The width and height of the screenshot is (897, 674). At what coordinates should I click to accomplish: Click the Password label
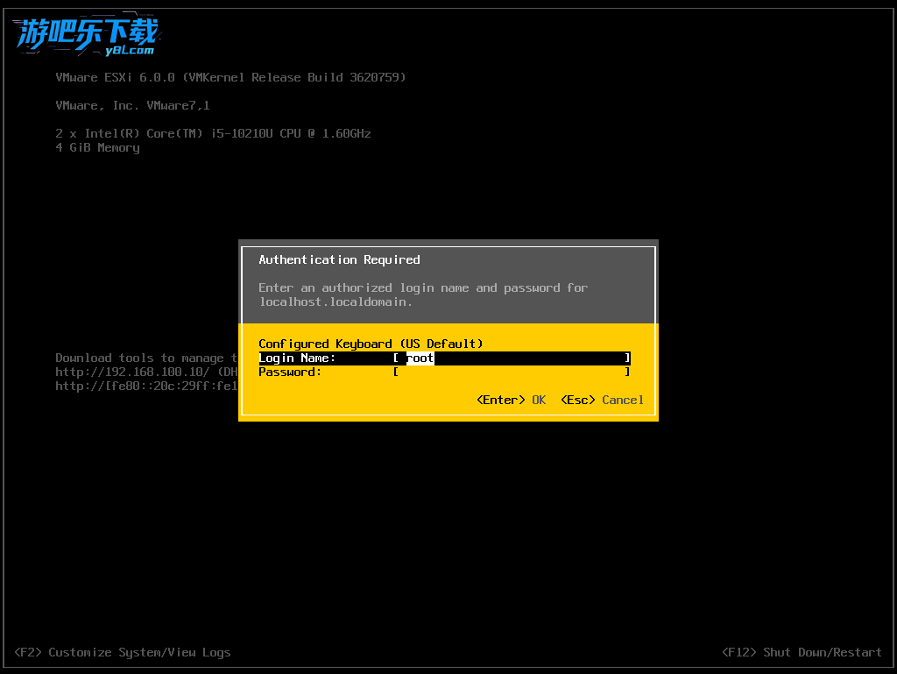290,372
